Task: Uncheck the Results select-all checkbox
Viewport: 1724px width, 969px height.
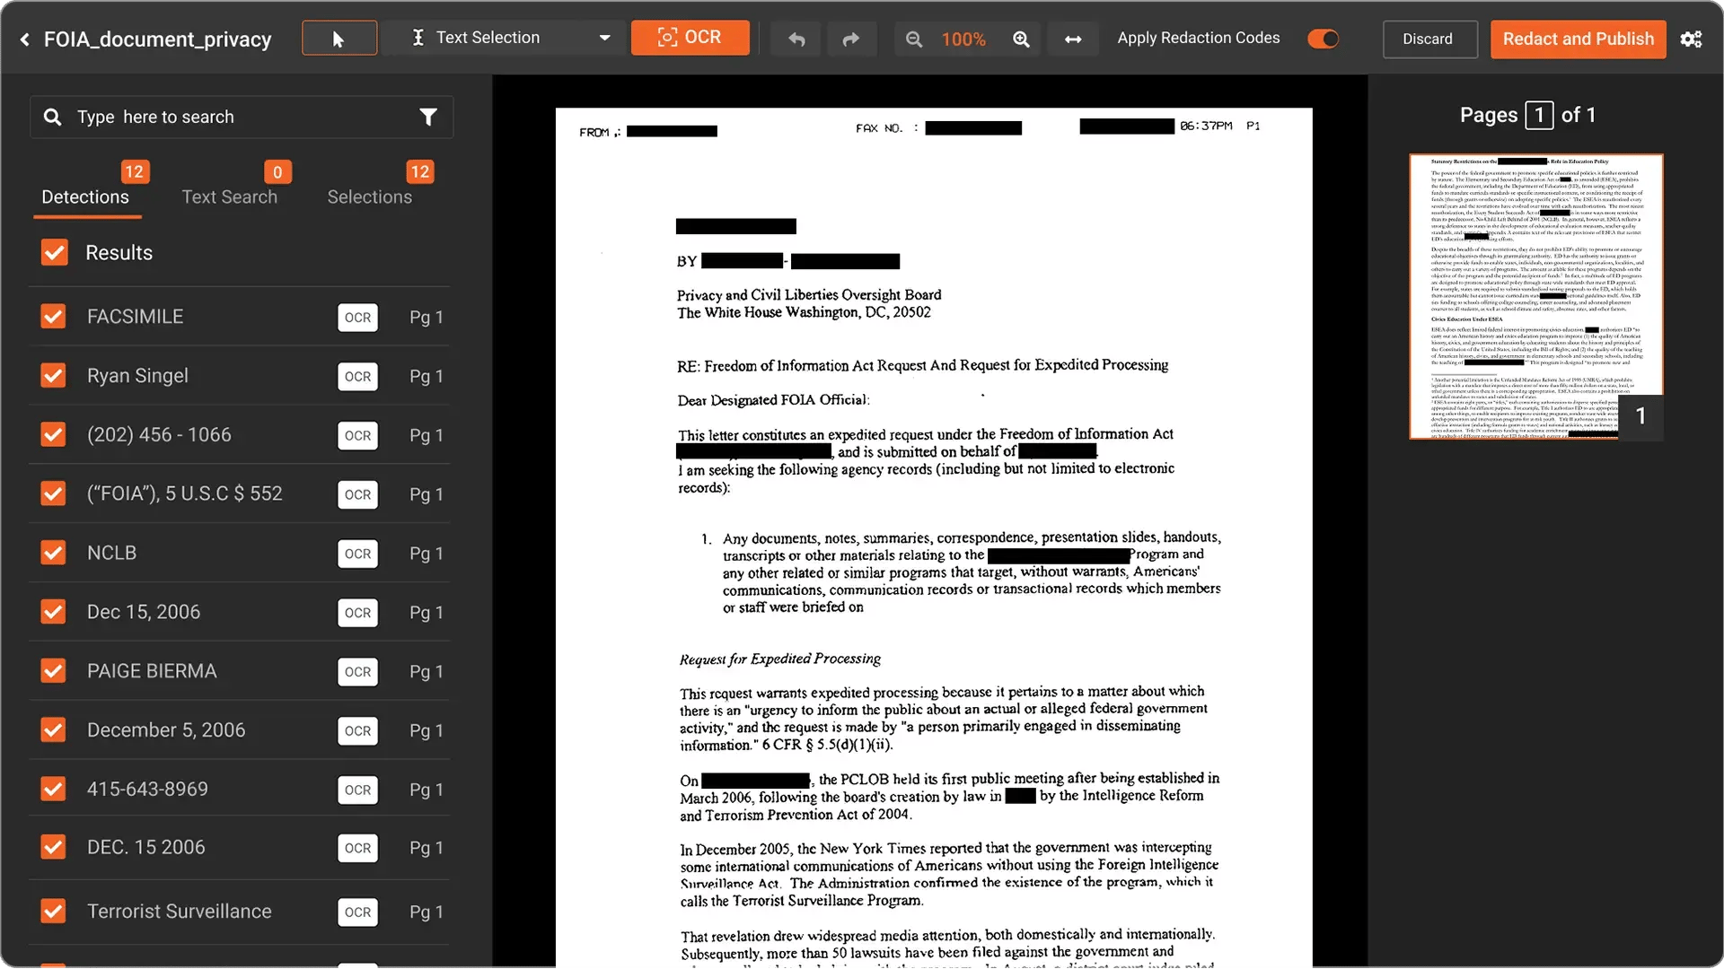Action: coord(55,252)
